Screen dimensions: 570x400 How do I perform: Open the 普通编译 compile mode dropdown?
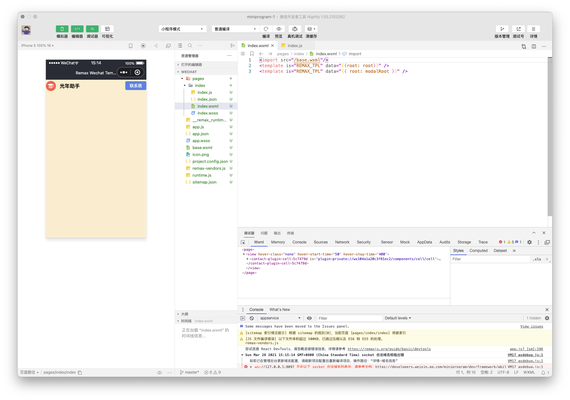[235, 29]
